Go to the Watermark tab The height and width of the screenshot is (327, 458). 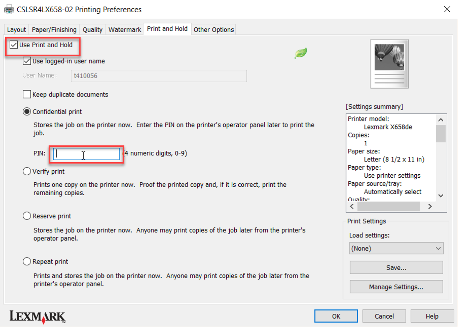tap(125, 30)
